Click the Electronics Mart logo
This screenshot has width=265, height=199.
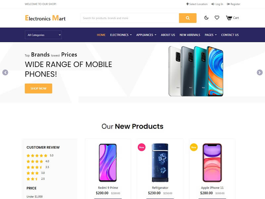pos(45,18)
